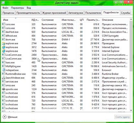Sort by the Память column header
Viewport: 134px width, 123px height.
(93, 20)
